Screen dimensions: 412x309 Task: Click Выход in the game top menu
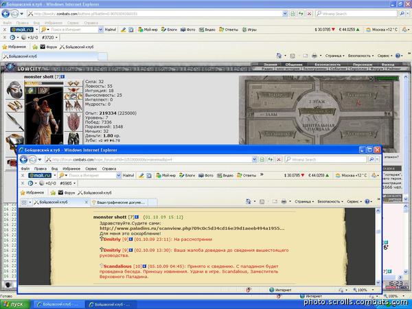[x=387, y=65]
